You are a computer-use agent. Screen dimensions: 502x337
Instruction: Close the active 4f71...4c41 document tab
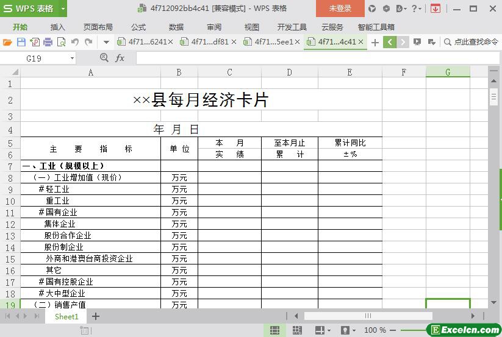361,41
